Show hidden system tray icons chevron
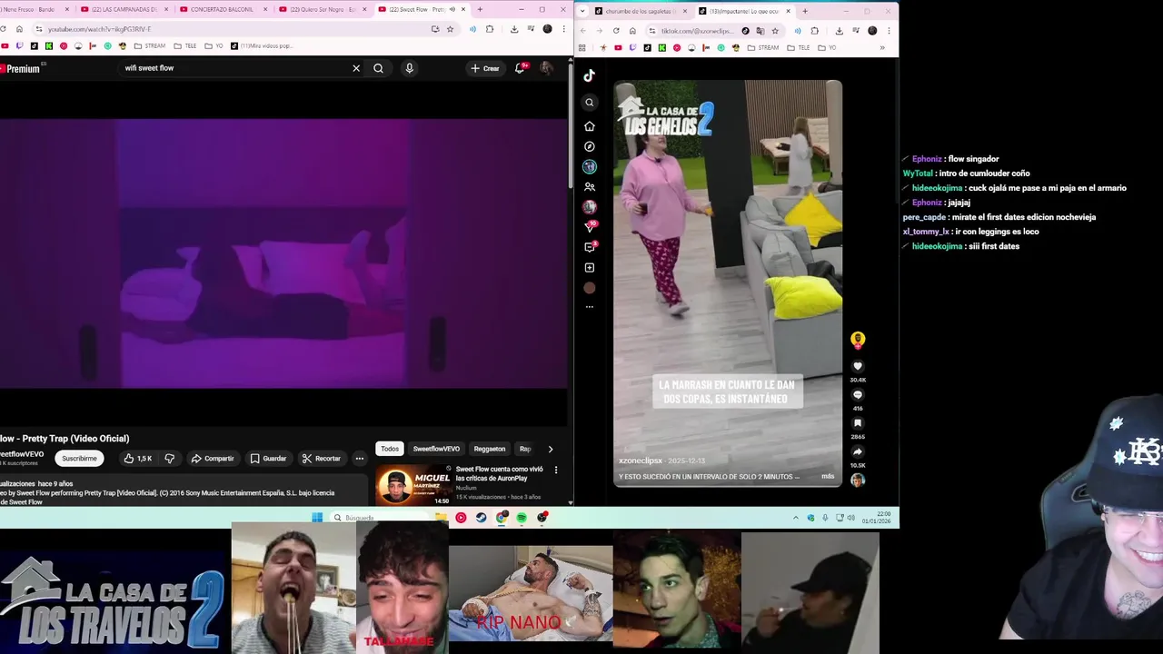The height and width of the screenshot is (654, 1163). pyautogui.click(x=796, y=518)
